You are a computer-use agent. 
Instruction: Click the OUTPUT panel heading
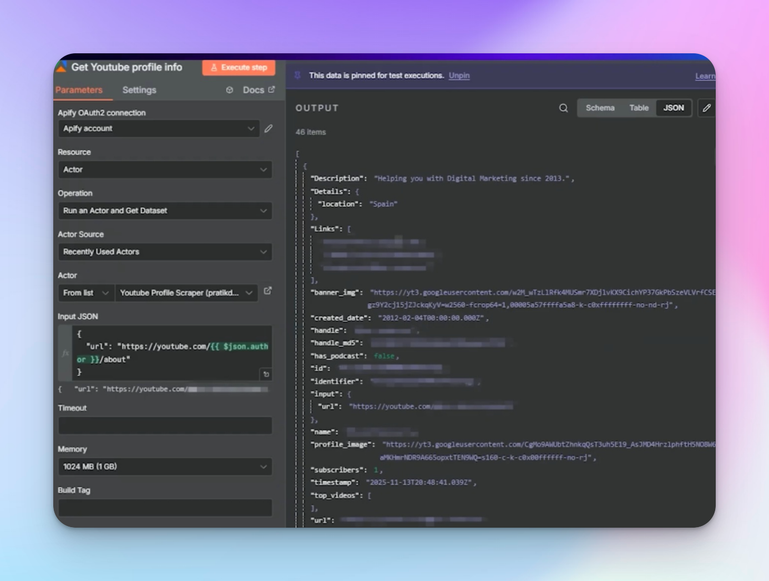click(x=317, y=108)
